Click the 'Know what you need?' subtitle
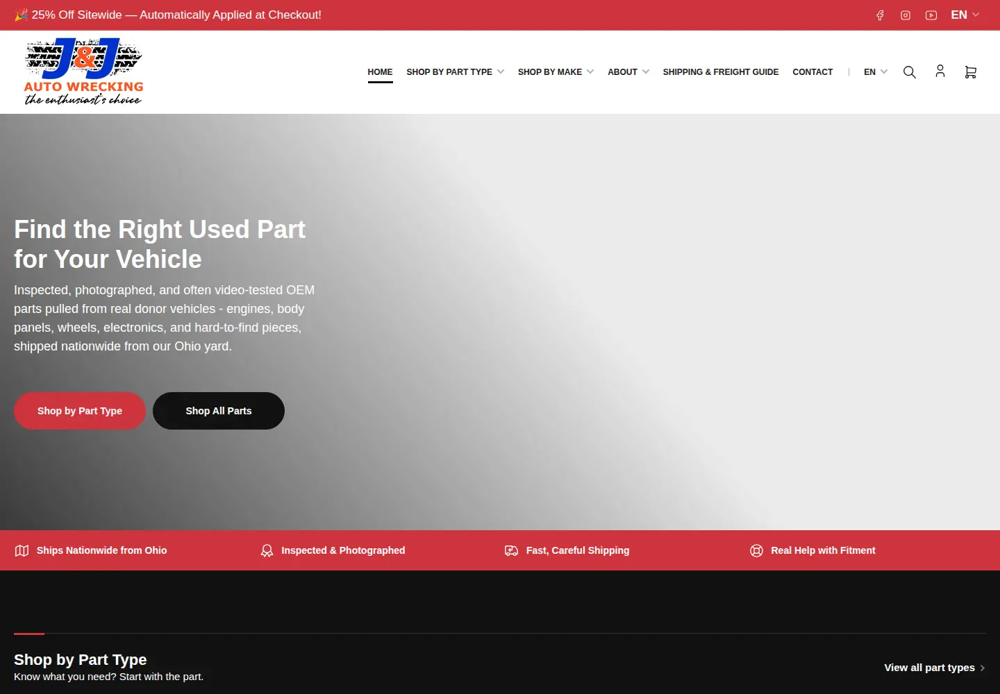The width and height of the screenshot is (1000, 694). pos(109,677)
